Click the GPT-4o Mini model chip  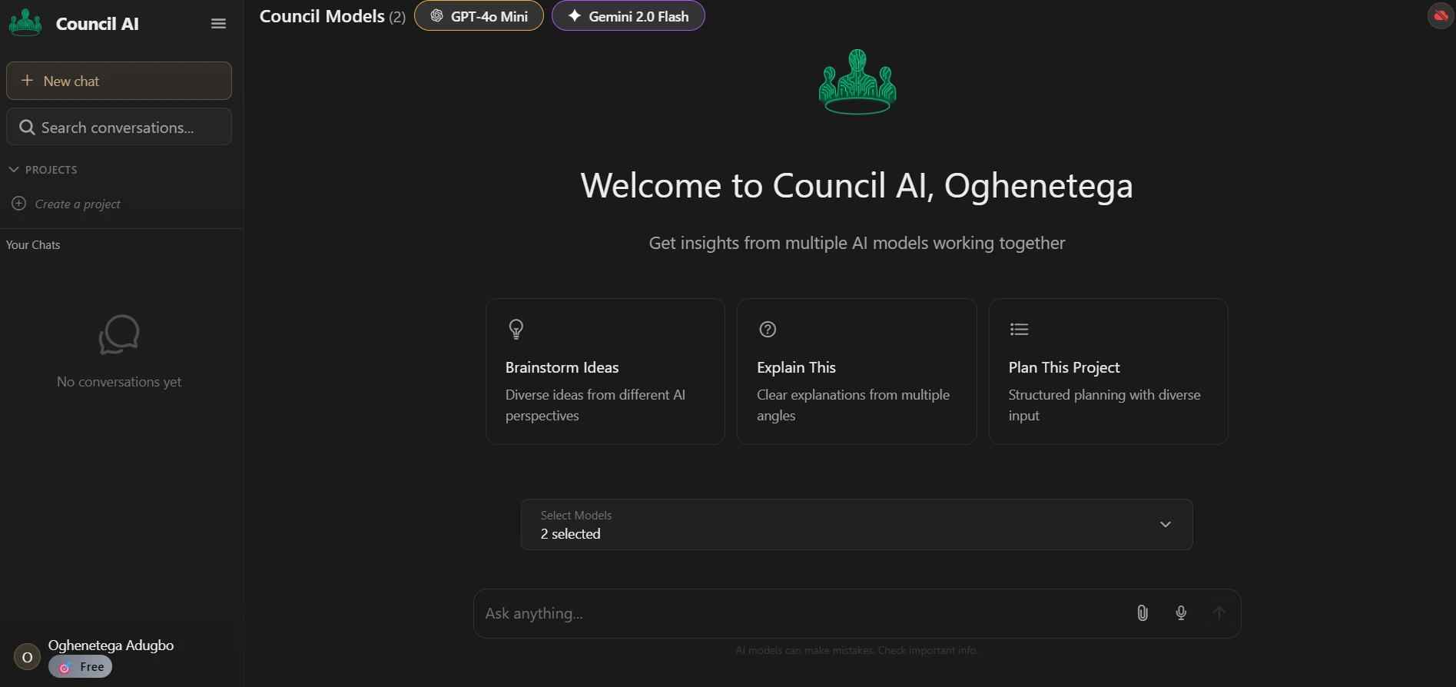tap(479, 16)
